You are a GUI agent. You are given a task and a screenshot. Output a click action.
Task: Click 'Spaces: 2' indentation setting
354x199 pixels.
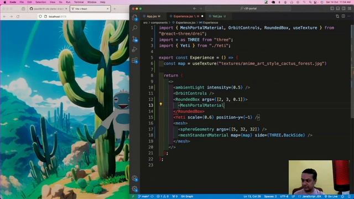point(270,197)
